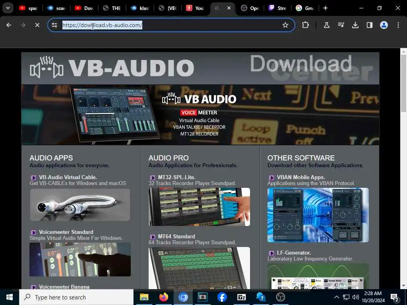Screen dimensions: 407x305
Task: Switch to the '(VEC' tab
Action: coord(168,8)
